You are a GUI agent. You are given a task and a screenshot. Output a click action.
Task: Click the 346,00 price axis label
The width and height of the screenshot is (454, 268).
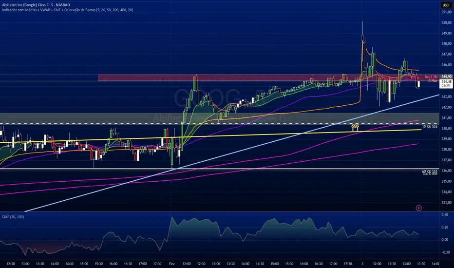click(447, 65)
